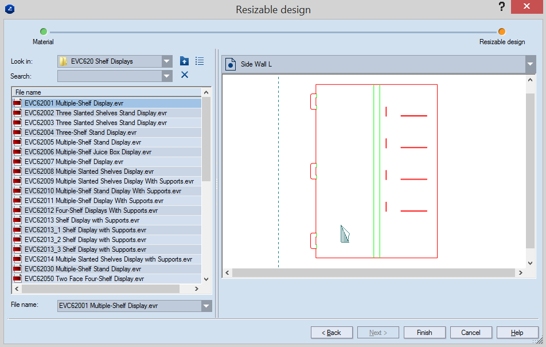Screen dimensions: 546x347
Task: Click the help question mark icon
Action: click(x=501, y=7)
